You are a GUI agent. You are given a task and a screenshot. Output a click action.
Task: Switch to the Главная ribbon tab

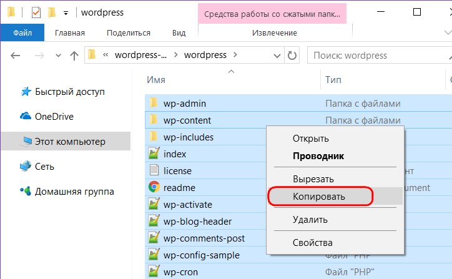[70, 33]
